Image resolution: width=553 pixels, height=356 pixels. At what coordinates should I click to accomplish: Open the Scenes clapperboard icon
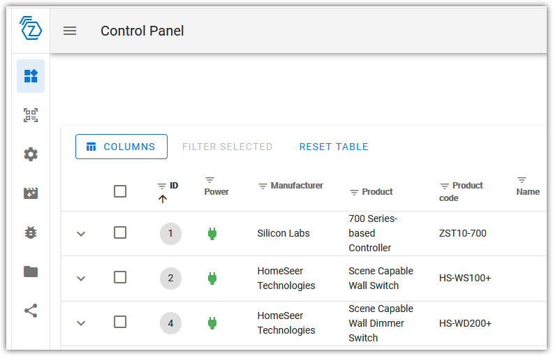[31, 193]
